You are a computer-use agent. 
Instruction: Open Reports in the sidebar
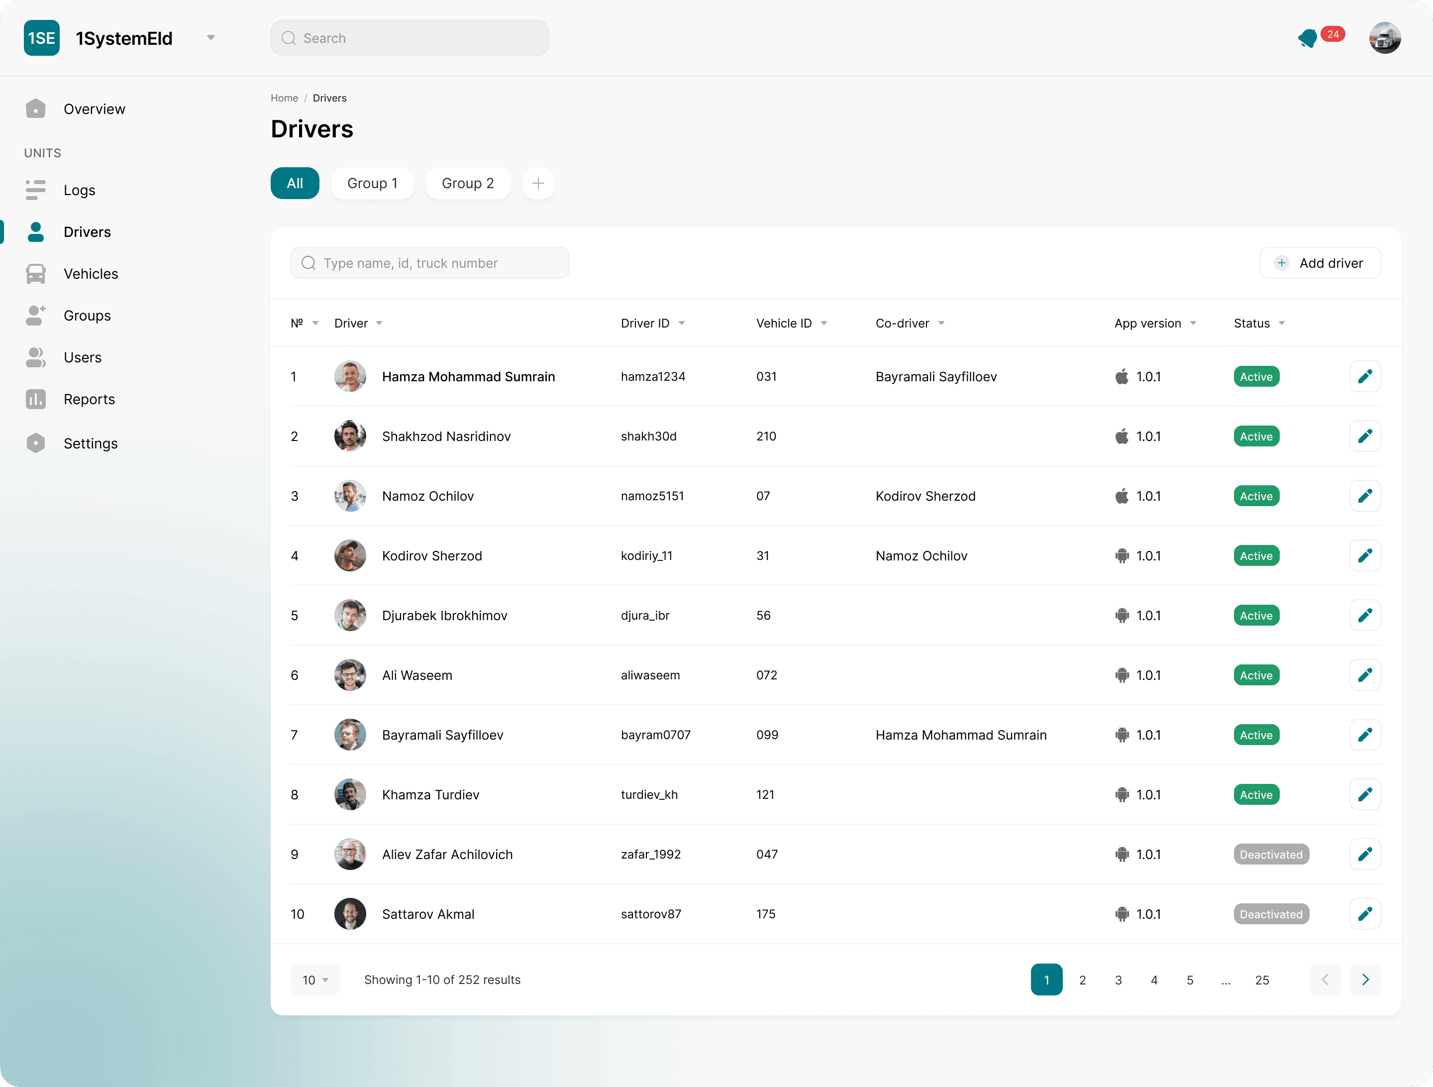click(x=89, y=399)
